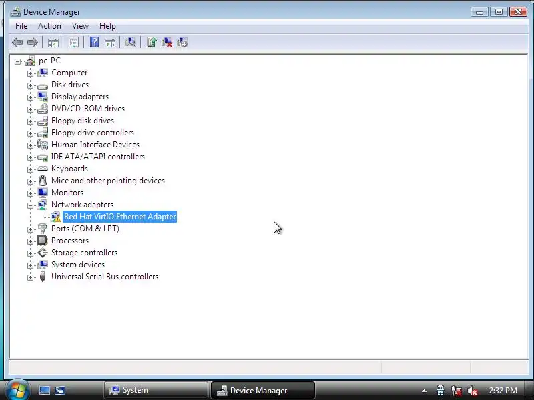Click the Keyboards category icon

[43, 169]
